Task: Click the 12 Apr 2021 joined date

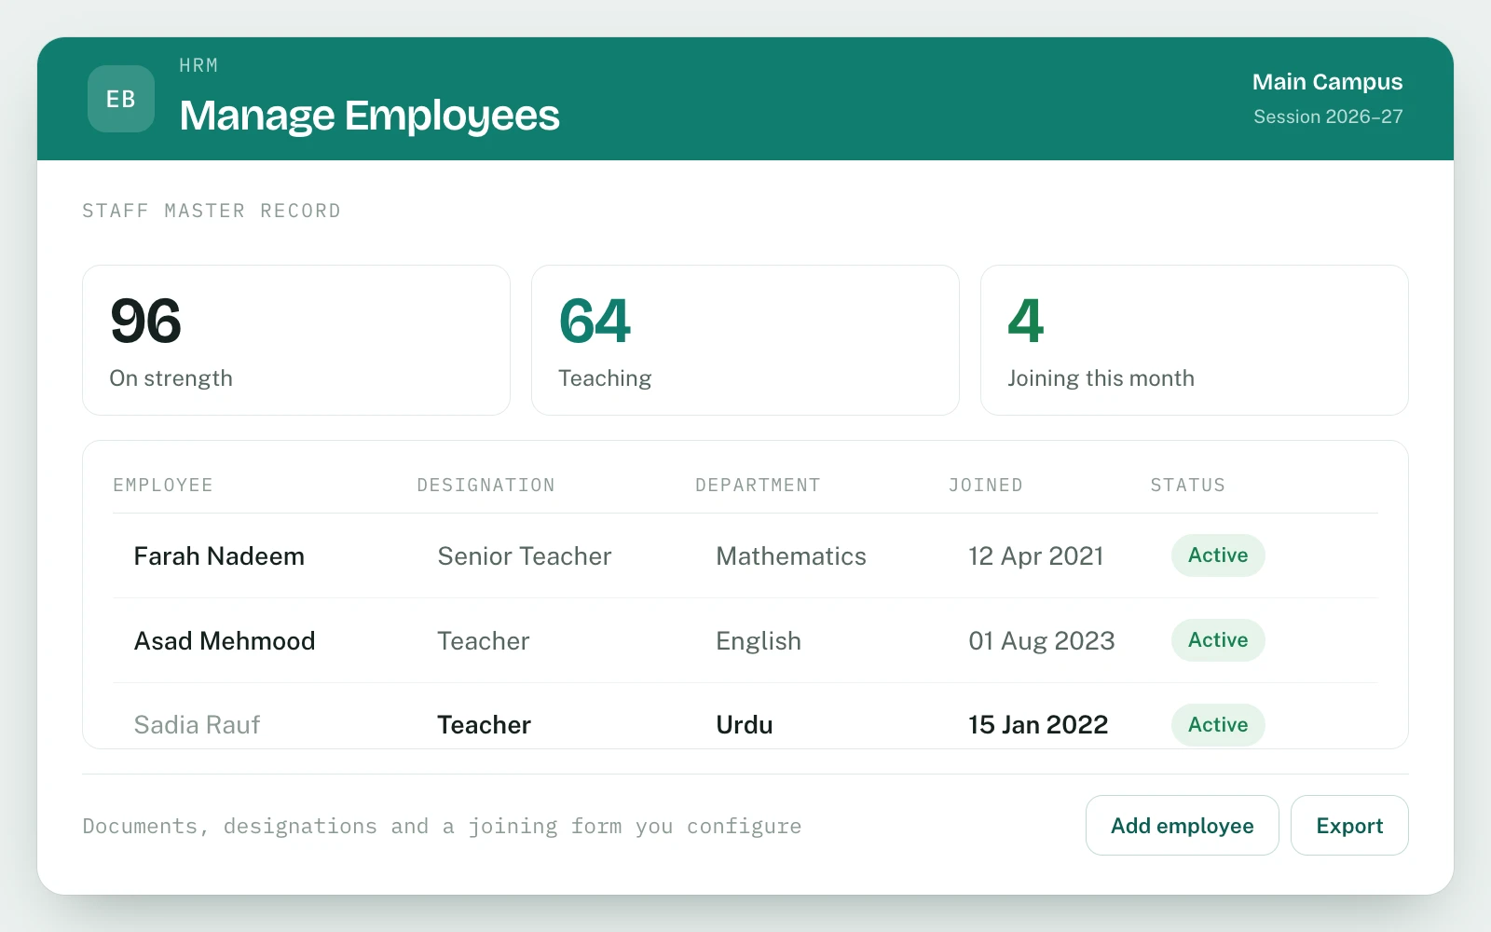Action: 1036,556
